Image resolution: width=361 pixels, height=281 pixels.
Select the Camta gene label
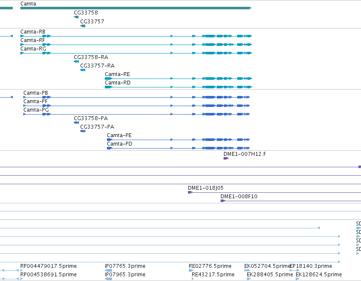pos(28,4)
